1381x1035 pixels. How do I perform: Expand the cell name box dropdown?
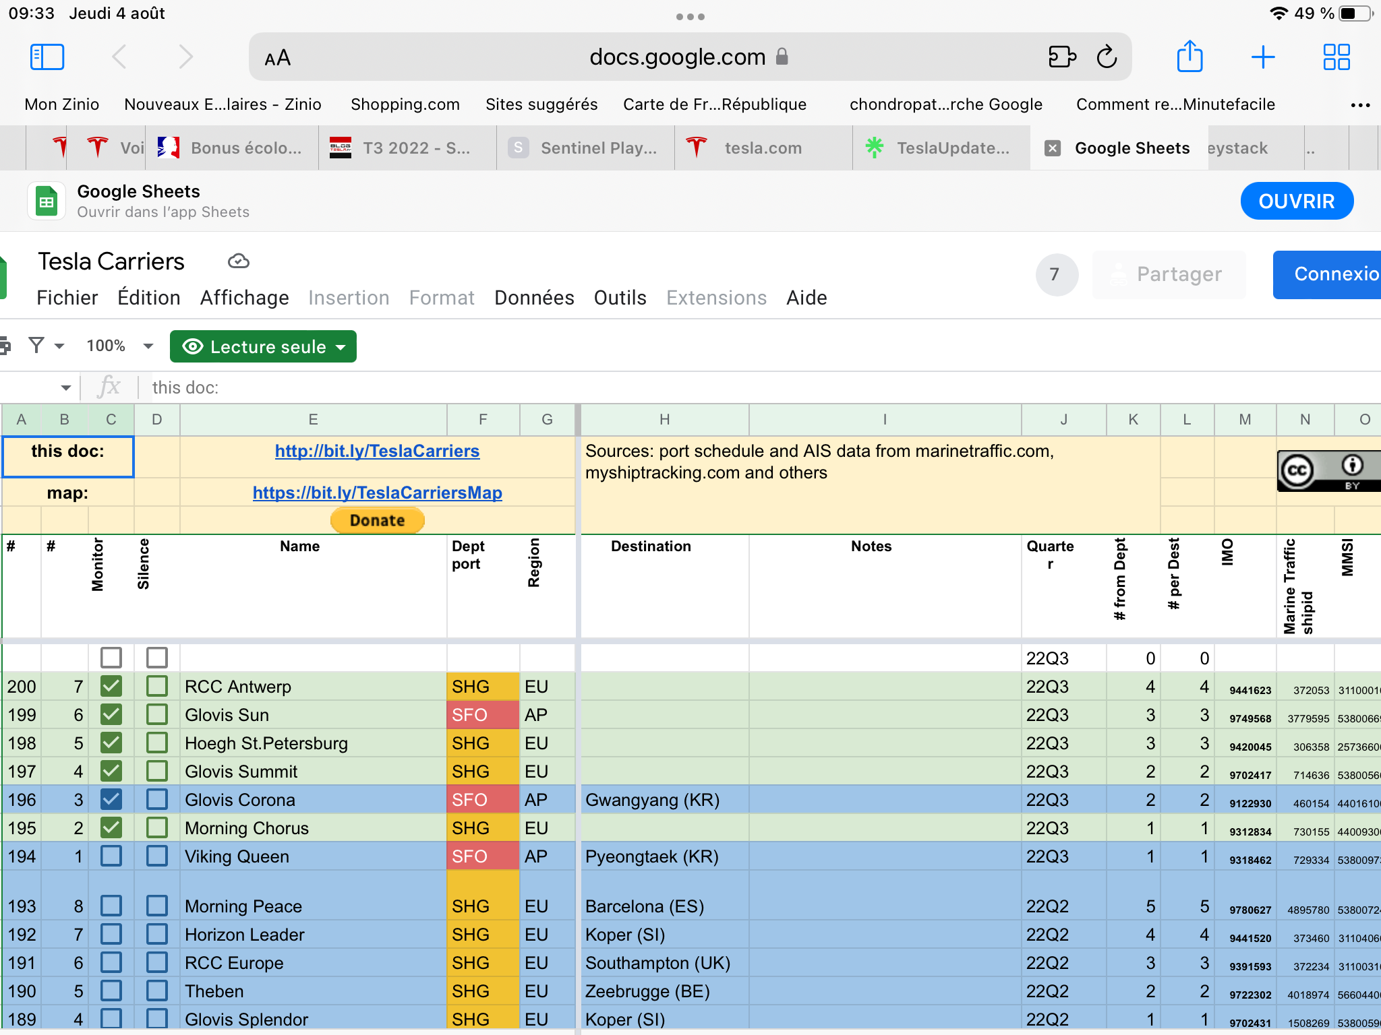(65, 387)
